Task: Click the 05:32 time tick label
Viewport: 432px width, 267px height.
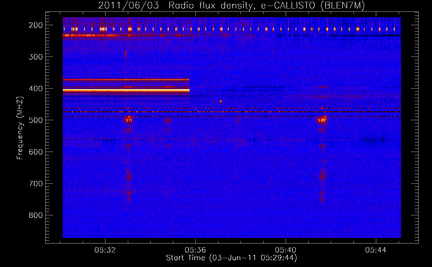Action: click(105, 250)
